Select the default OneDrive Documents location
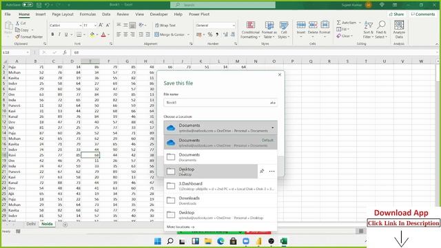Image resolution: width=441 pixels, height=248 pixels. point(220,143)
